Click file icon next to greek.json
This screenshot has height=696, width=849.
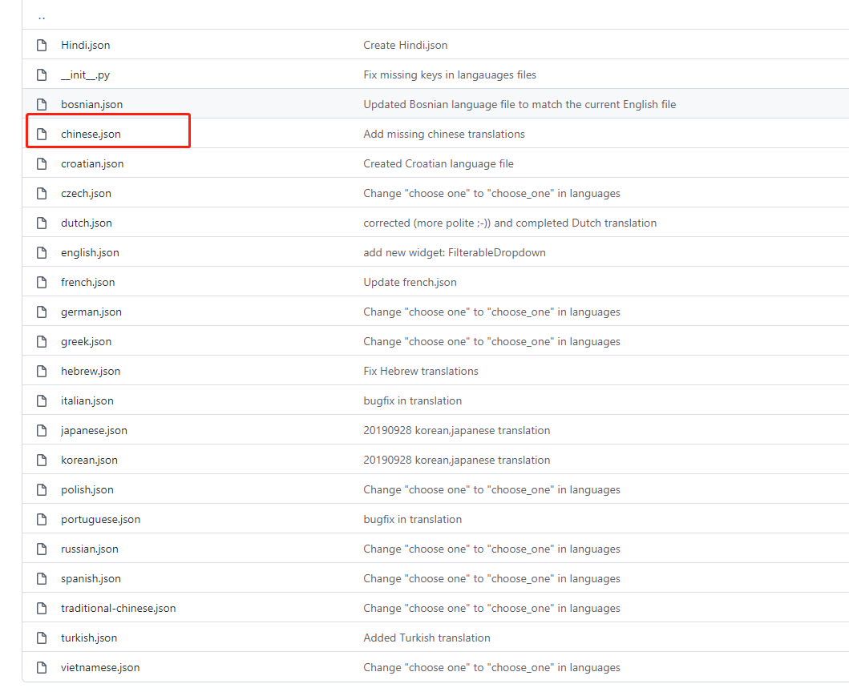pyautogui.click(x=42, y=342)
